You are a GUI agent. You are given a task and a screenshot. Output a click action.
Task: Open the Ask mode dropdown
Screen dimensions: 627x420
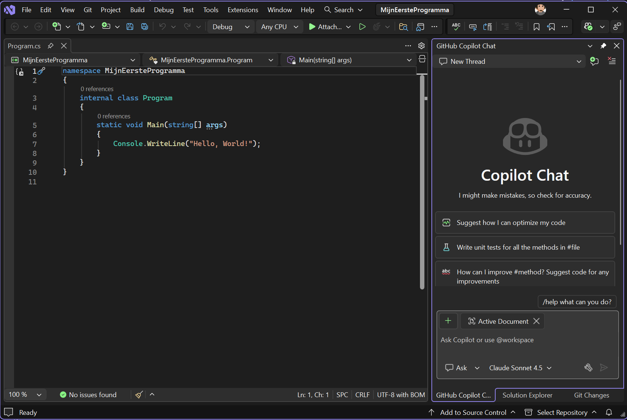click(x=462, y=368)
